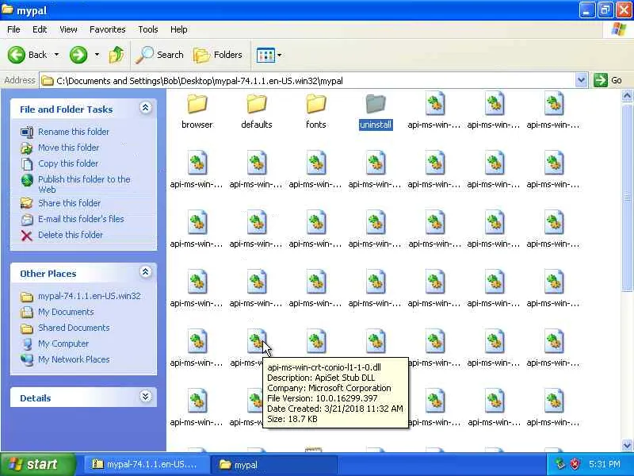
Task: Open the Back history dropdown arrow
Action: pos(56,55)
